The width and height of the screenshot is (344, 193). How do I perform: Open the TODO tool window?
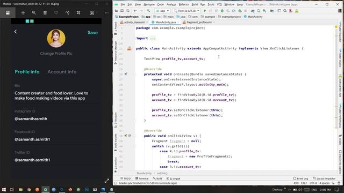(x=125, y=179)
